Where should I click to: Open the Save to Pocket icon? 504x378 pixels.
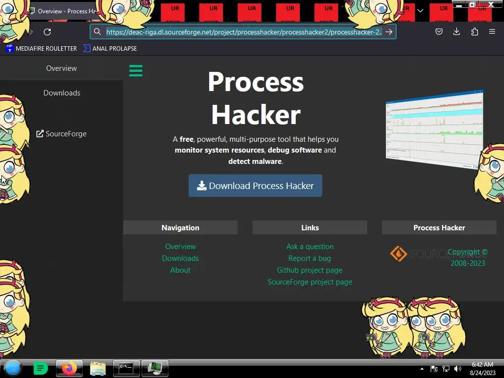439,31
